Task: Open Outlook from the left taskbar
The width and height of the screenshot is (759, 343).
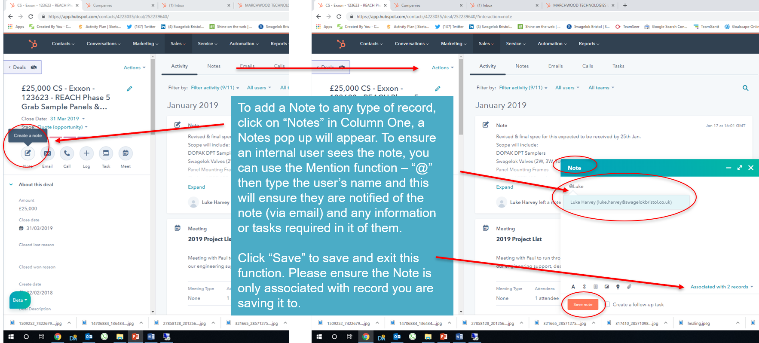Action: pos(89,337)
